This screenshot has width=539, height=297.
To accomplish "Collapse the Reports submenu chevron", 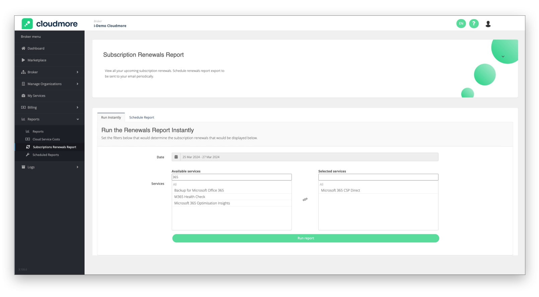I will click(x=78, y=119).
